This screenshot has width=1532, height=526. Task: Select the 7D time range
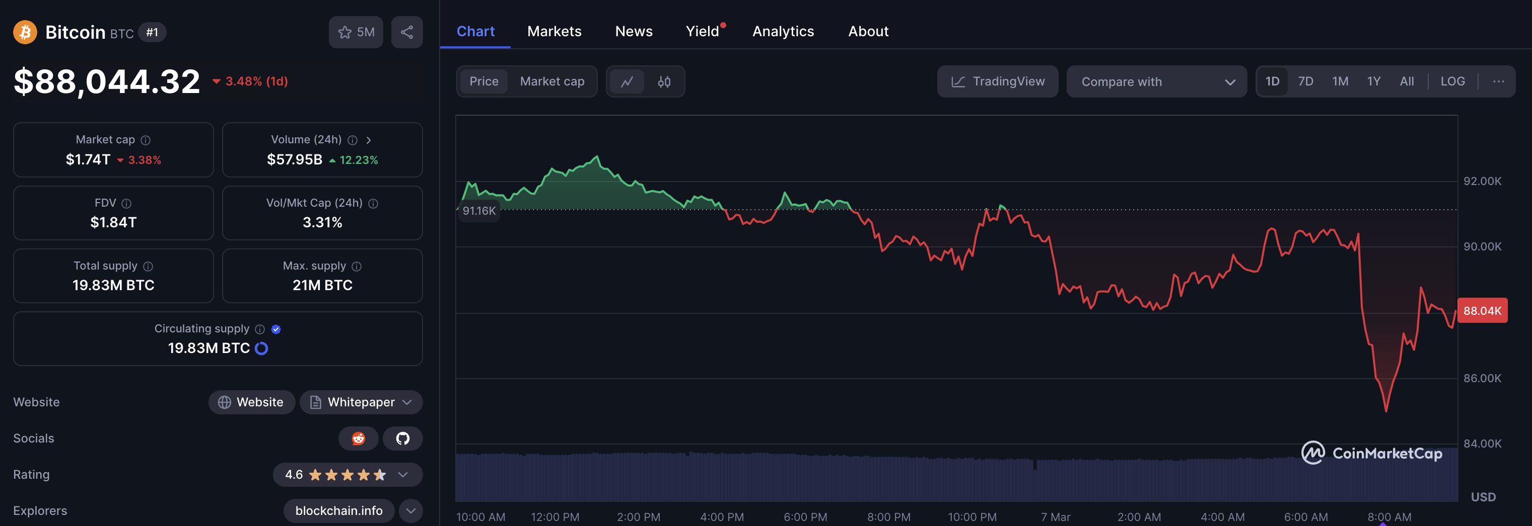pyautogui.click(x=1305, y=81)
